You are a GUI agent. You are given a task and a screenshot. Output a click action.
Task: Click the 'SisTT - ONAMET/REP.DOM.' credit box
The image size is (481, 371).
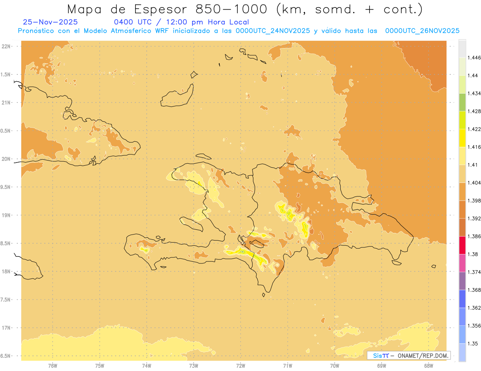(x=409, y=355)
